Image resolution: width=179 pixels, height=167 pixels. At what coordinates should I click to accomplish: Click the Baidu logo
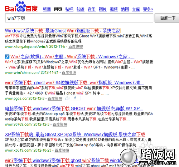[x=21, y=7]
